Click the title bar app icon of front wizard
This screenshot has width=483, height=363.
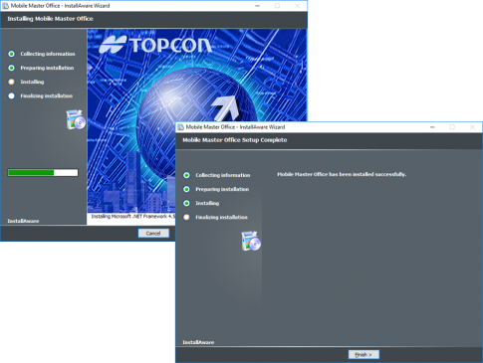point(180,127)
